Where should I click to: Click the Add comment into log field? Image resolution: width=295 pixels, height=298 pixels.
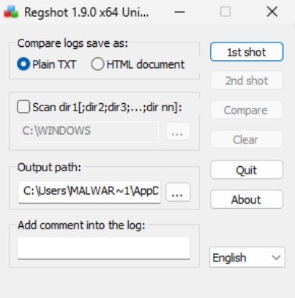tap(104, 247)
